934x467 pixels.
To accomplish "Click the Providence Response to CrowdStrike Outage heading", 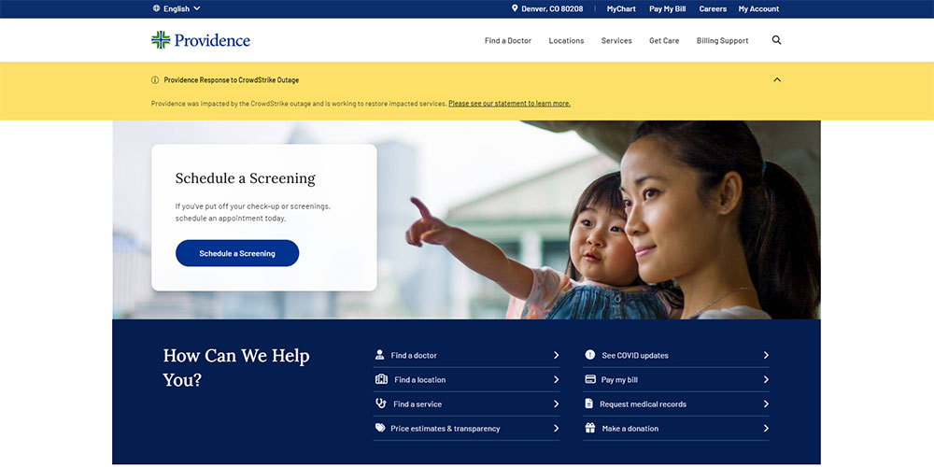I will click(231, 79).
